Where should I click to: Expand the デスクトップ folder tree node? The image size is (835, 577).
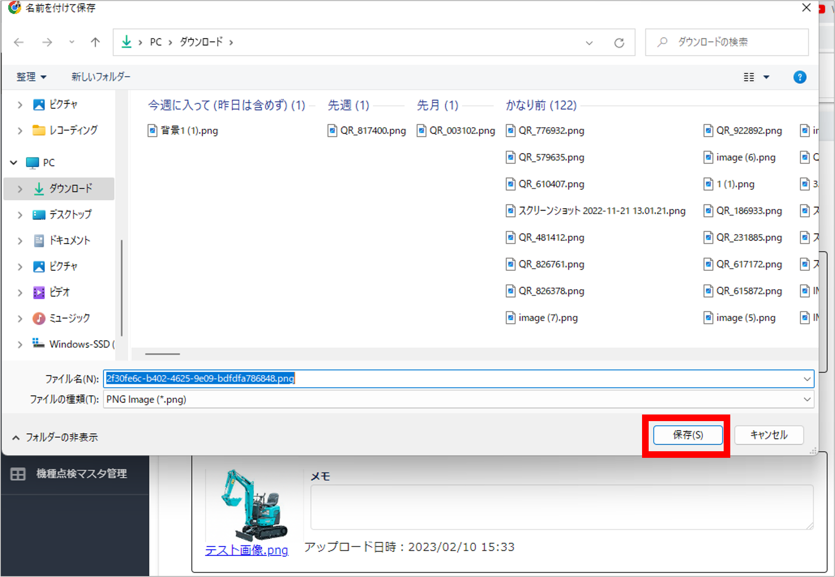(x=20, y=215)
